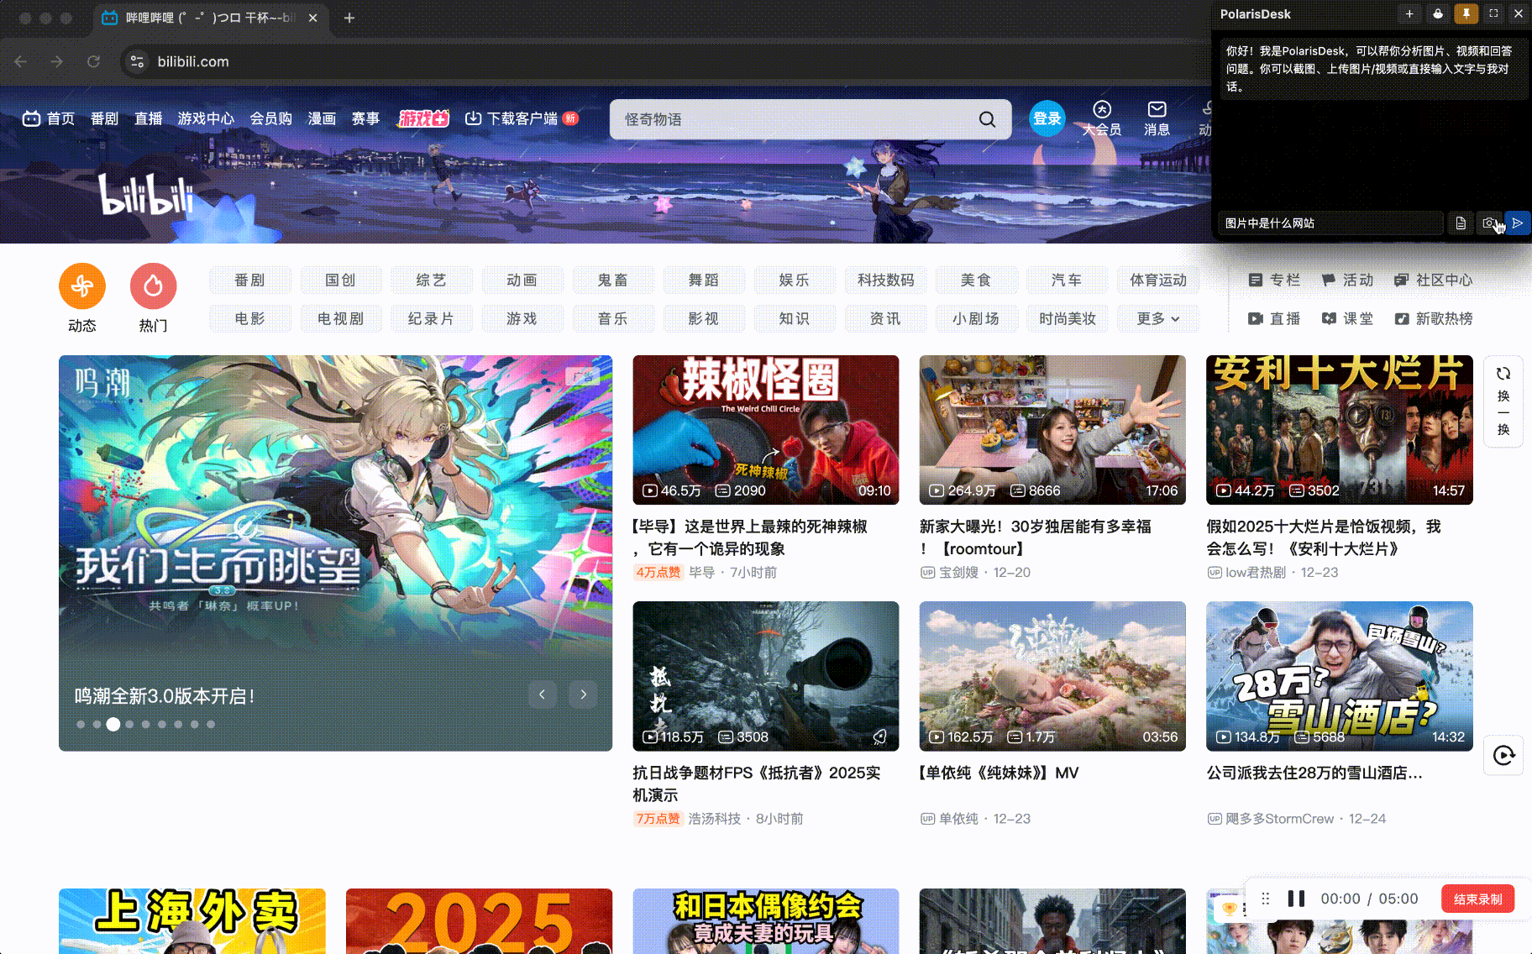Open uploader low君热剧 profile link
1532x954 pixels.
coord(1256,573)
